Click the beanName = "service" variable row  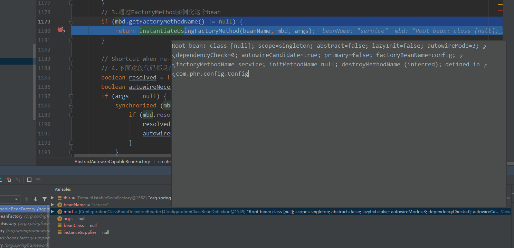[280, 205]
